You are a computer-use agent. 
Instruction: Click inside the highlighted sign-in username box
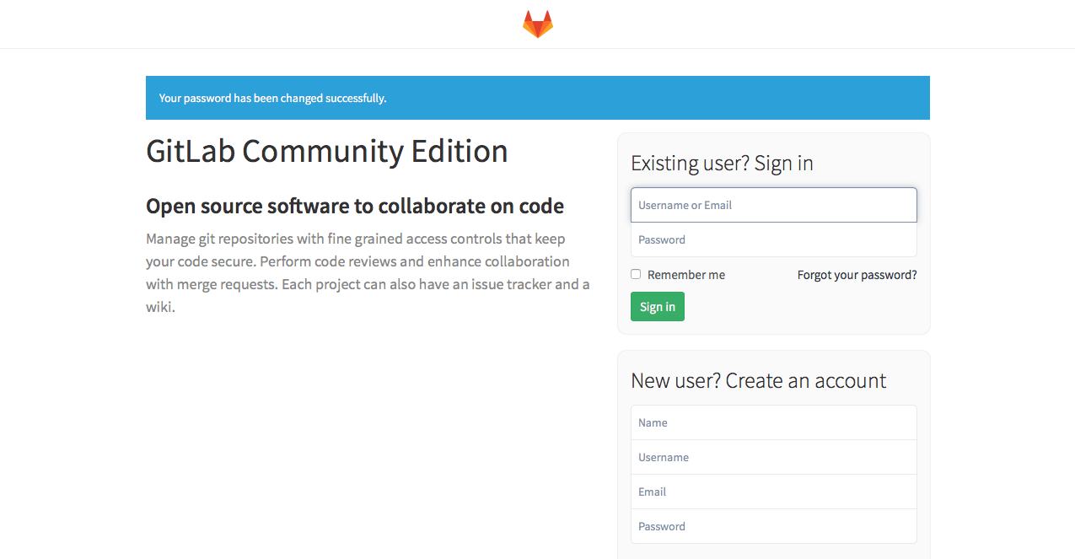tap(773, 205)
